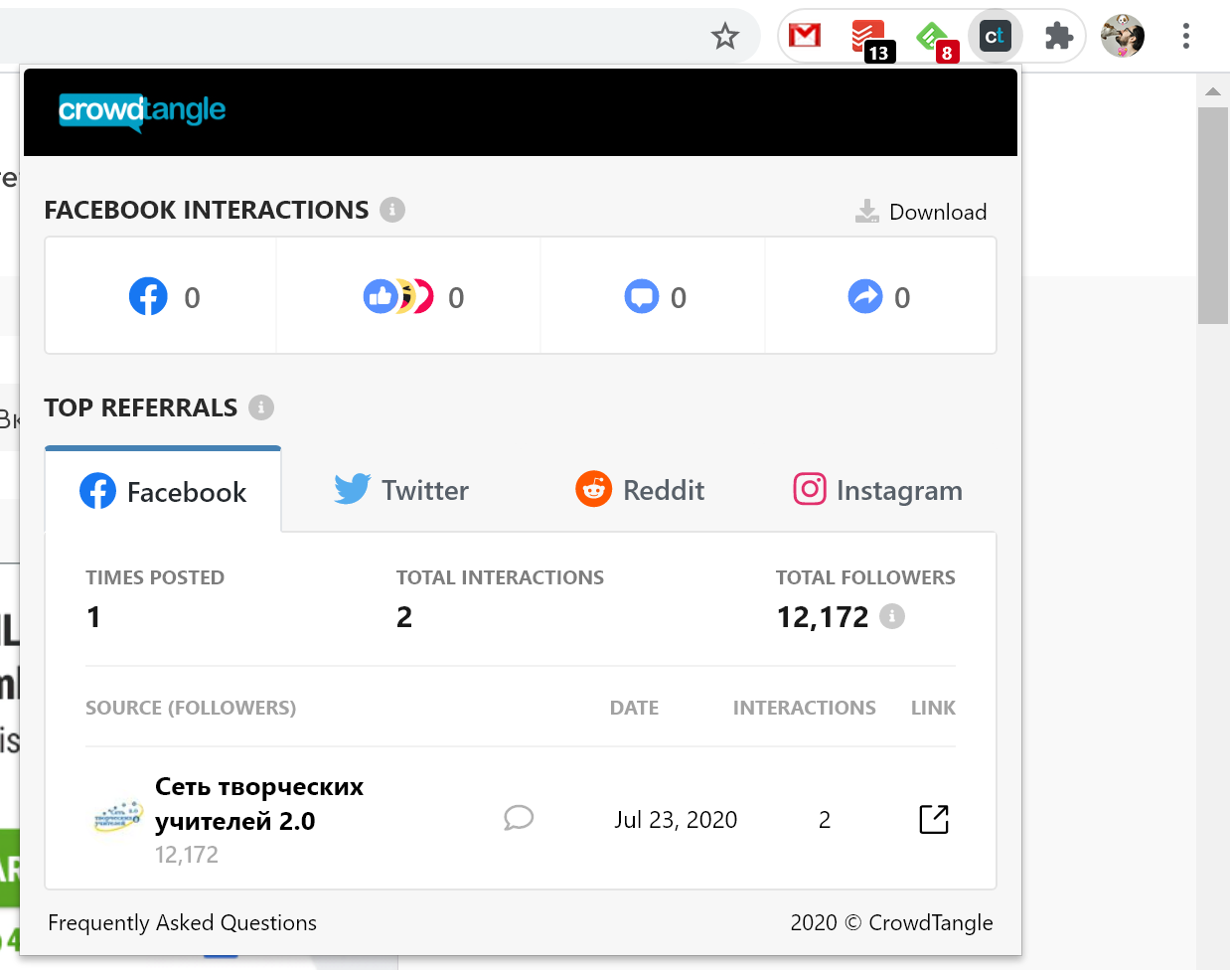
Task: Open the Todoist extension showing 13
Action: point(872,40)
